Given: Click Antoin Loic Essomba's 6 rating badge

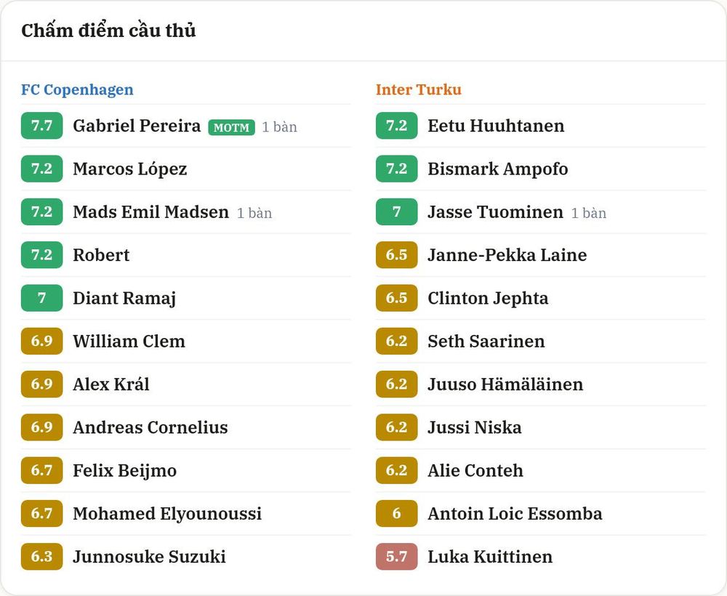Looking at the screenshot, I should tap(396, 513).
